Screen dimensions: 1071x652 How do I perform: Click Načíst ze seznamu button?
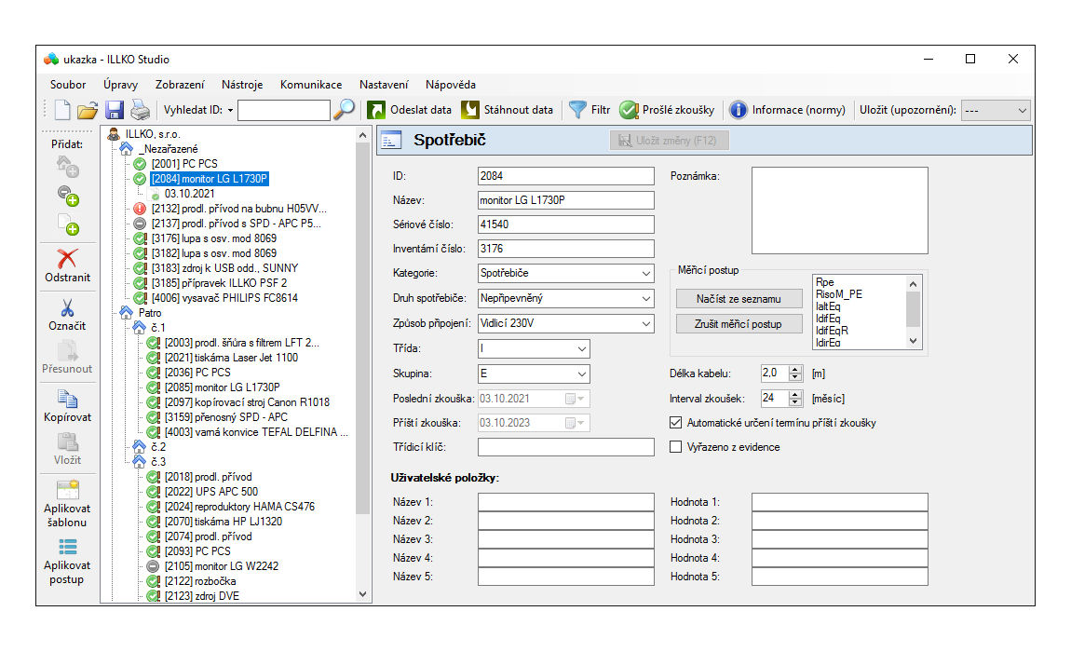tap(739, 299)
